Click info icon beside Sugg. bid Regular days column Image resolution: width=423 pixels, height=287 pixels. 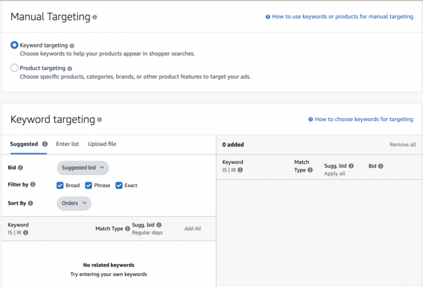[159, 225]
